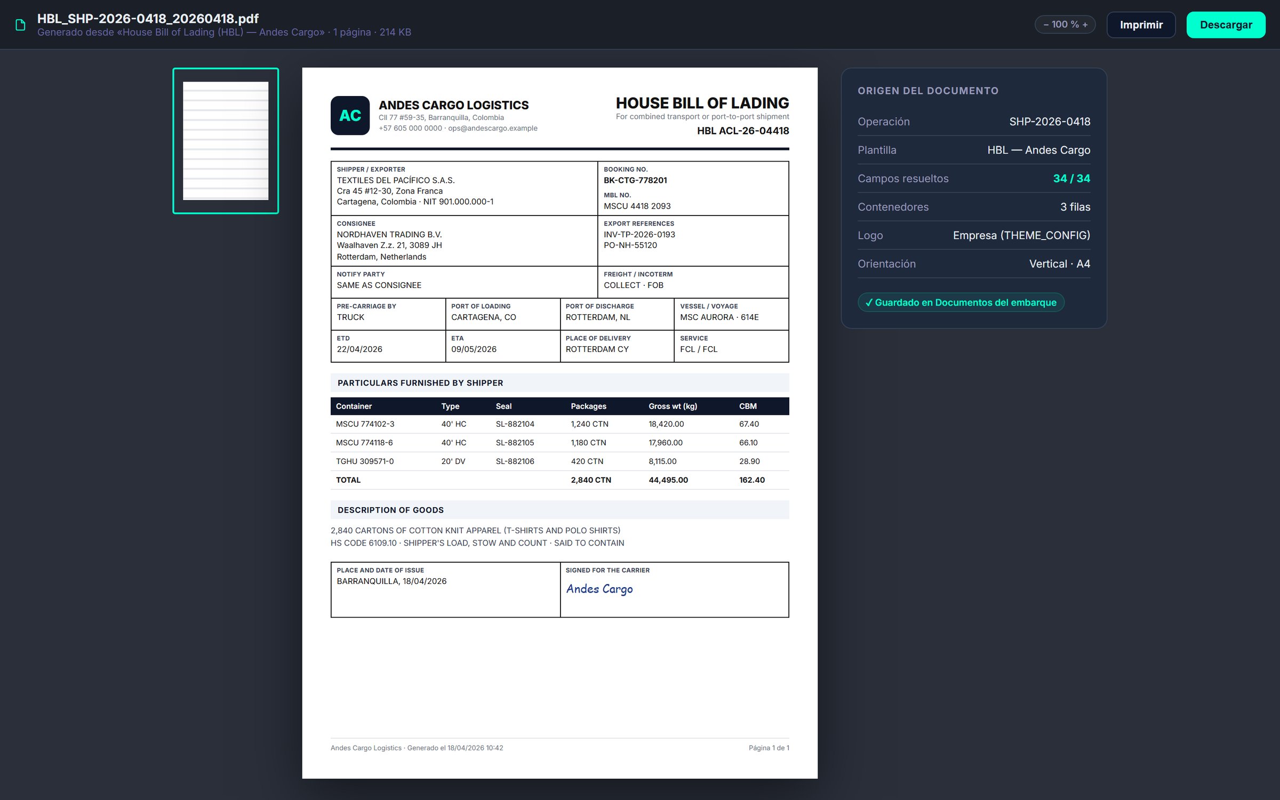Click the shipper name TEXTILES DEL PACÍFICO S.A.S.
The image size is (1280, 800).
click(396, 180)
